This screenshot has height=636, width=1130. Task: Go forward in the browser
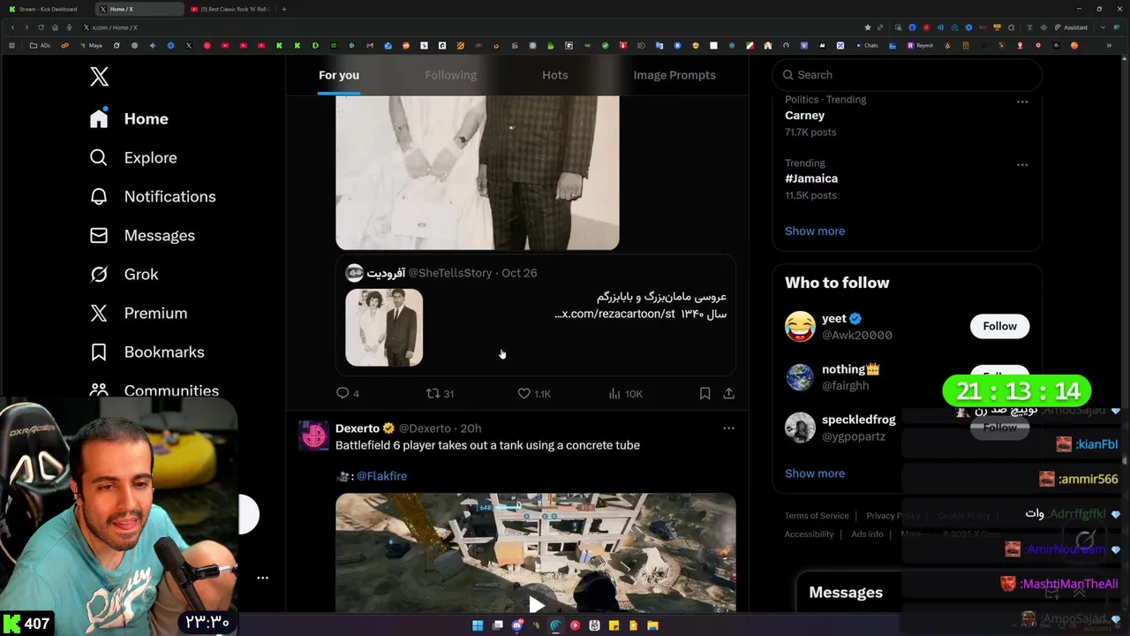point(26,27)
